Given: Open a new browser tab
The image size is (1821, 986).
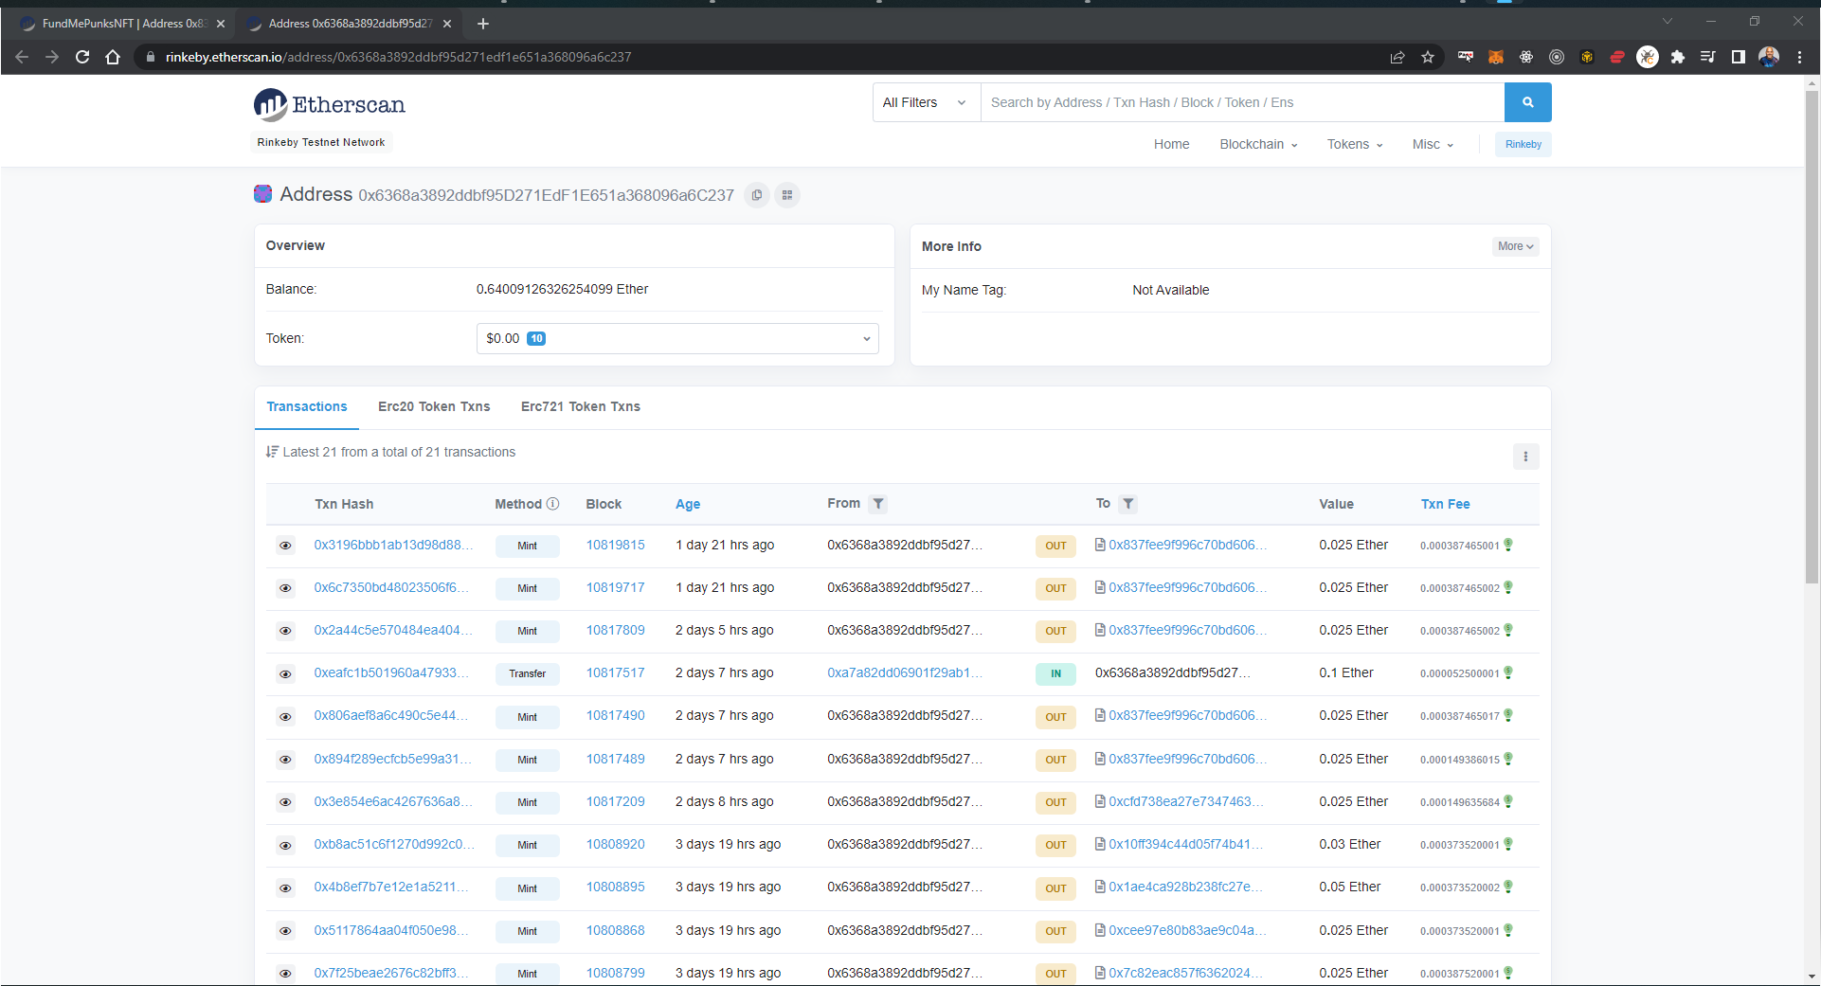Looking at the screenshot, I should click(x=483, y=24).
